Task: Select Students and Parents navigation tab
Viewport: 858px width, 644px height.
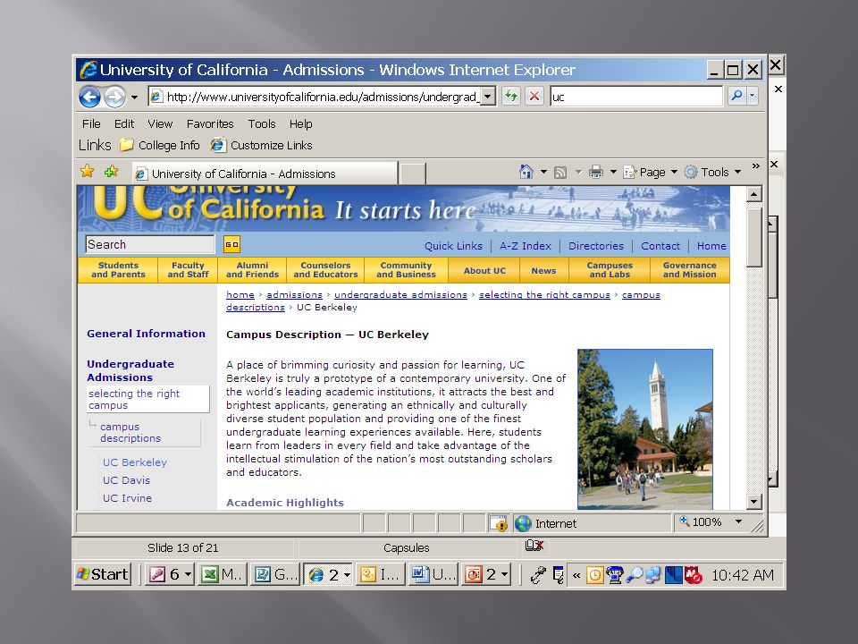Action: [x=118, y=270]
